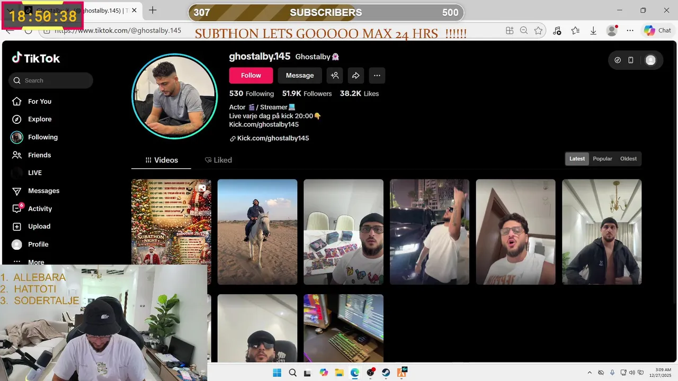678x381 pixels.
Task: Open the Subathon Night Christmas video
Action: coord(171,222)
